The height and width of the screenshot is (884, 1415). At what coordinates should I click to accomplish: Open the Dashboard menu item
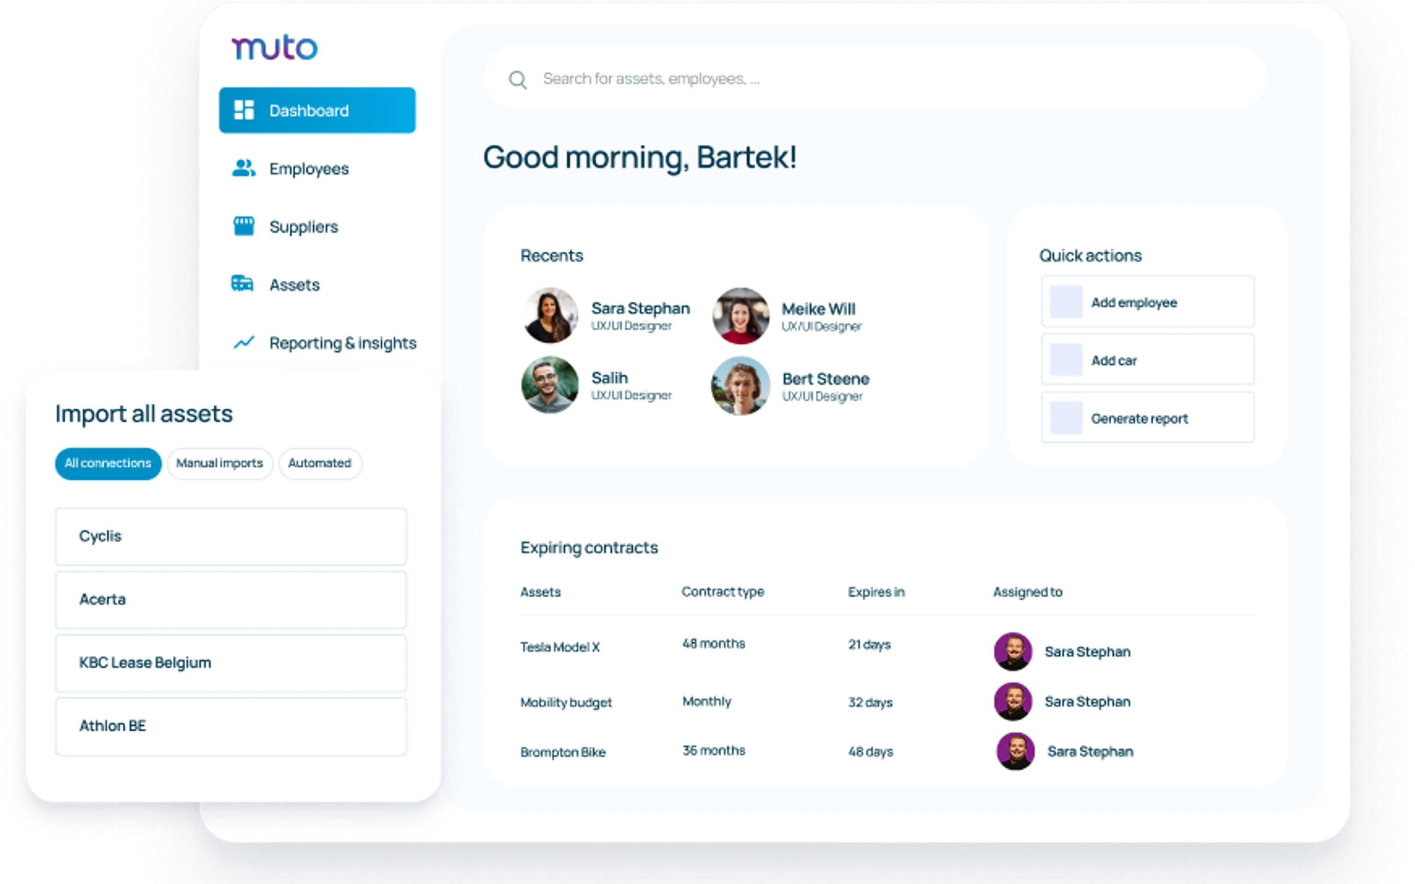[317, 110]
